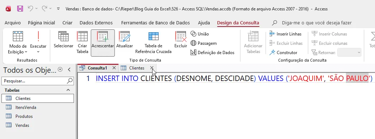Select the Clientes table in navigation pane
Screen dimensions: 375x139
click(38, 98)
